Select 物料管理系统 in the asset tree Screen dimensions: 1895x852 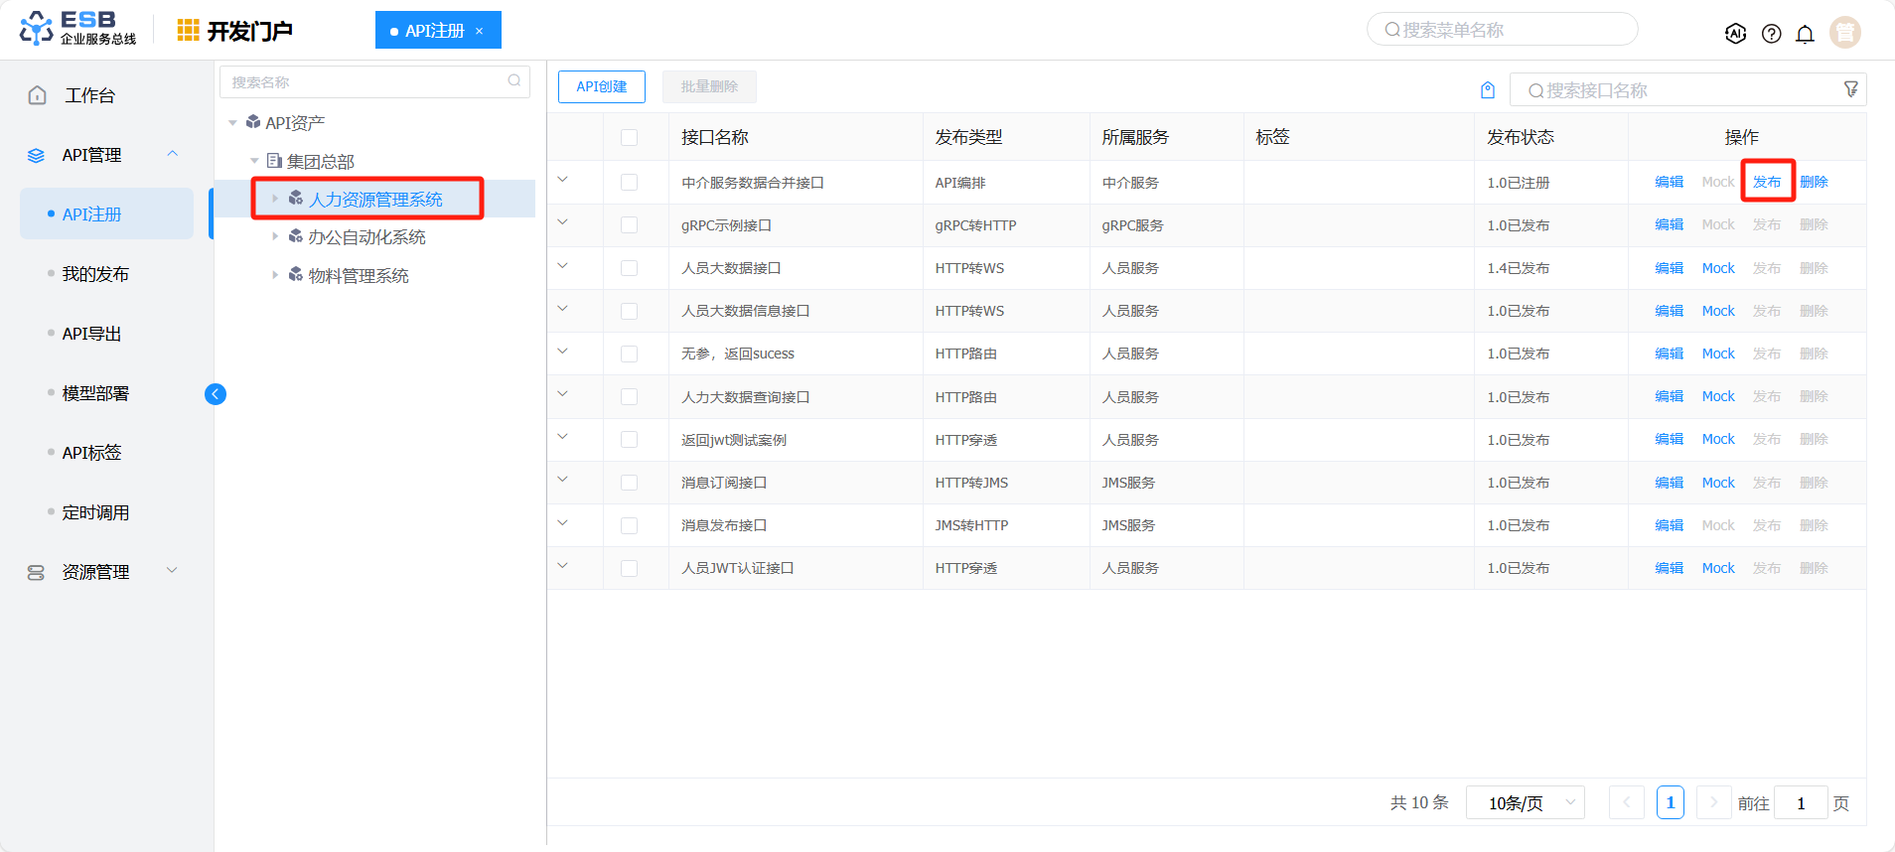point(358,276)
